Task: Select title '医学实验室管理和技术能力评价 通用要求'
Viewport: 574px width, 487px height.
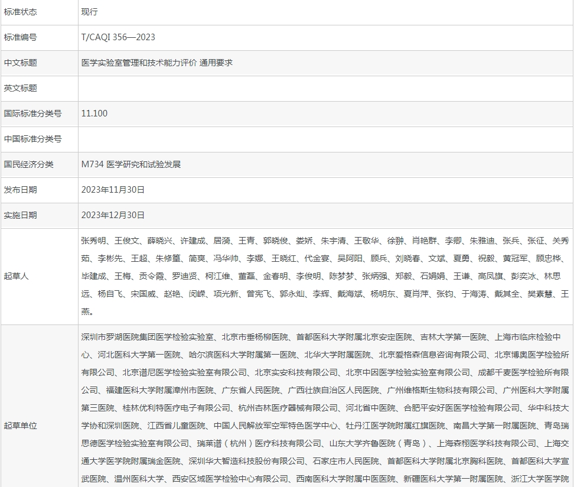Action: (x=157, y=63)
